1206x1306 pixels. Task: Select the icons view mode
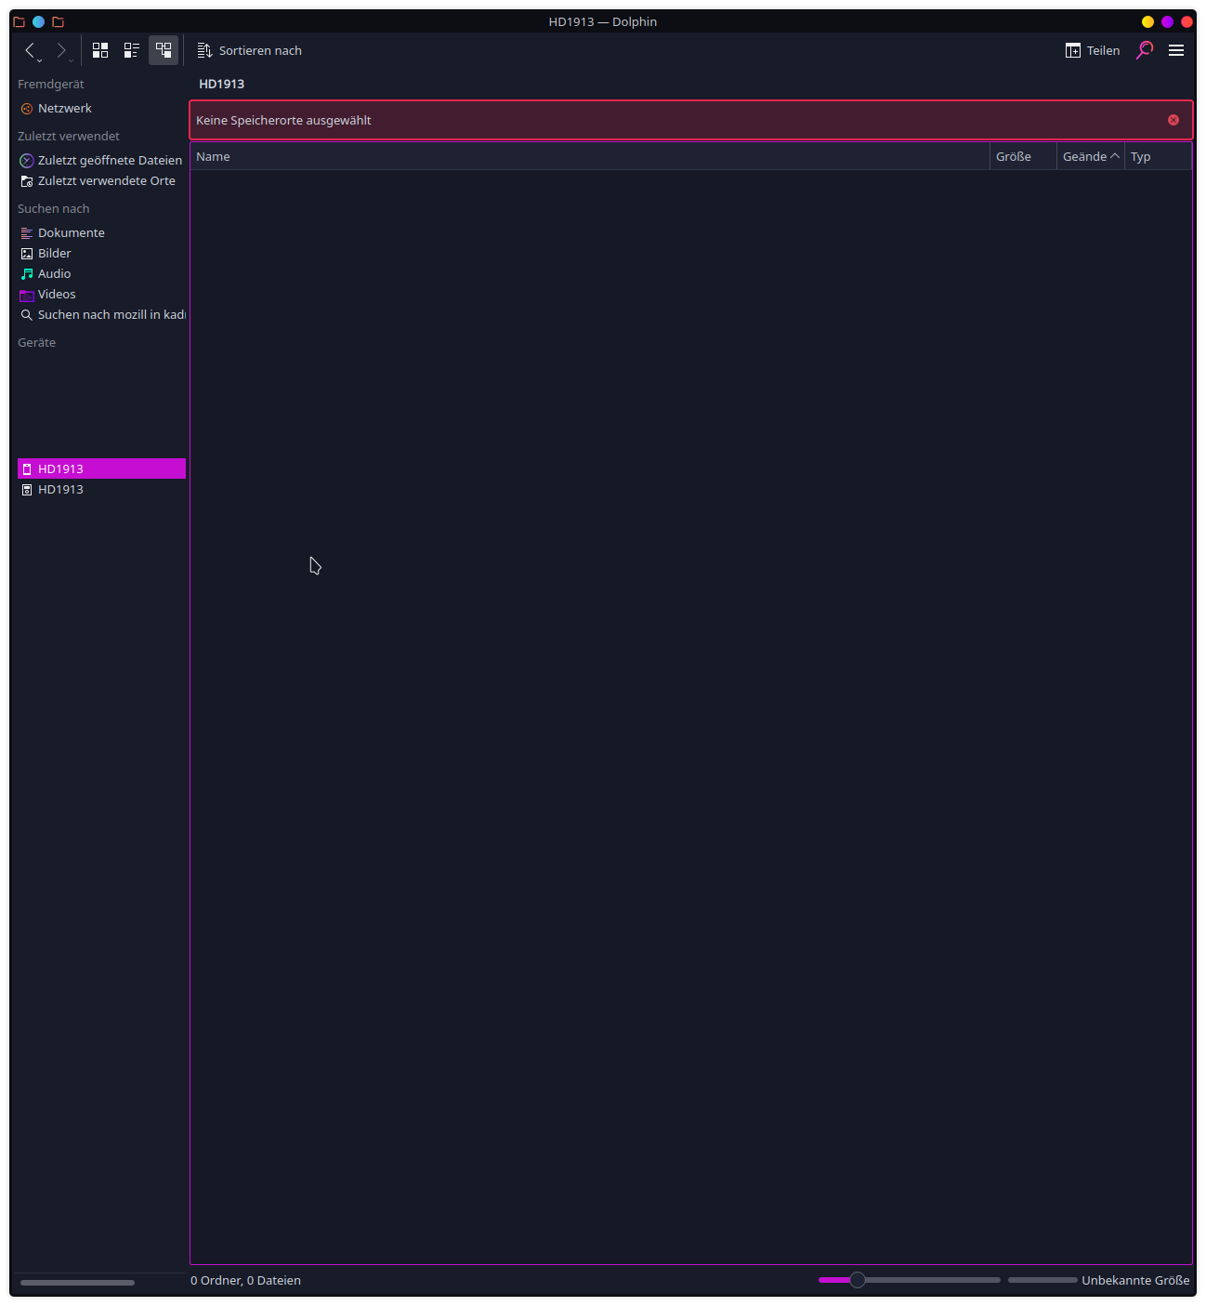(x=100, y=50)
